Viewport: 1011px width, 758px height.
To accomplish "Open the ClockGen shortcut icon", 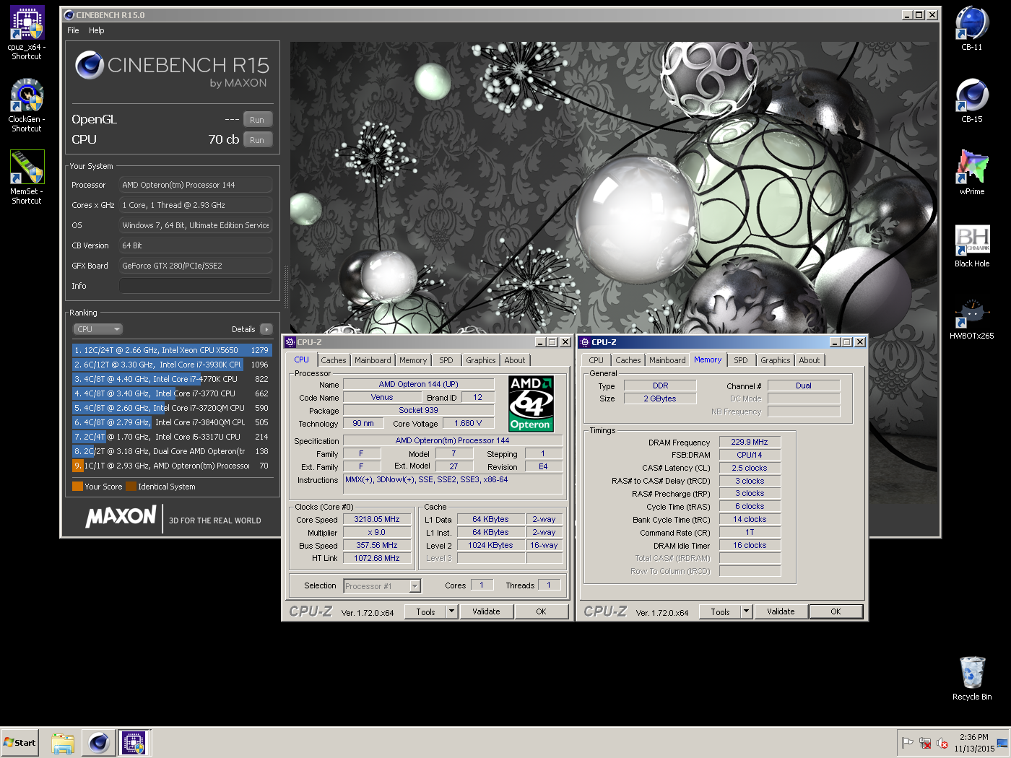I will point(27,105).
